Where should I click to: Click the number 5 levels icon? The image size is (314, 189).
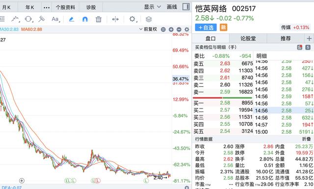(308, 47)
